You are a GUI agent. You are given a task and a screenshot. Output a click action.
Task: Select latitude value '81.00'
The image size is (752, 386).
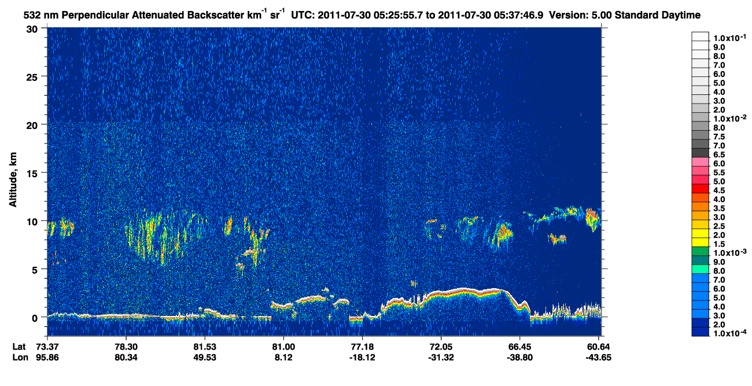point(283,346)
